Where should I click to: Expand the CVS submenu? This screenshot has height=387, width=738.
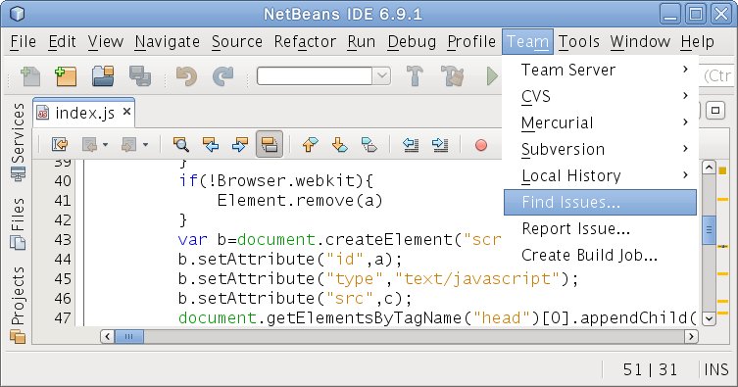point(600,96)
